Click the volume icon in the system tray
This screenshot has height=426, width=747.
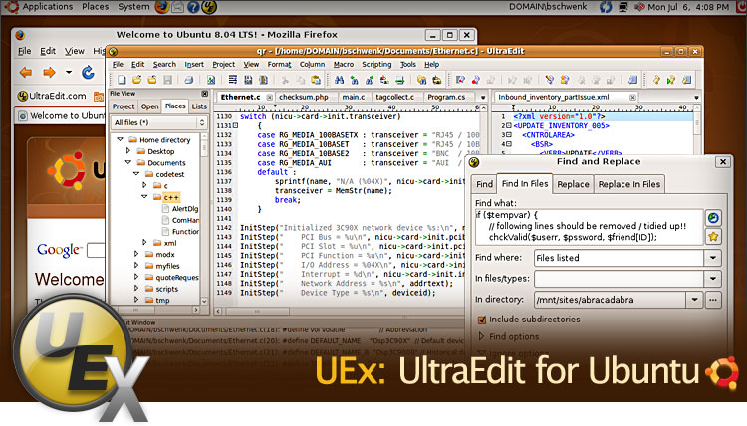pos(639,7)
